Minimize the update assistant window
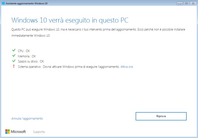The image size is (198, 138). [x=179, y=3]
